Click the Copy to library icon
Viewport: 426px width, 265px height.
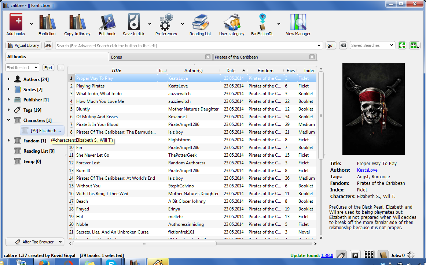77,22
